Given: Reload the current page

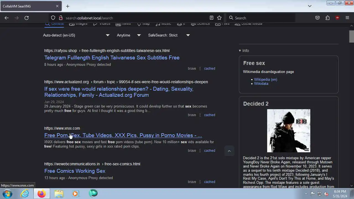Looking at the screenshot, I should click(x=27, y=18).
